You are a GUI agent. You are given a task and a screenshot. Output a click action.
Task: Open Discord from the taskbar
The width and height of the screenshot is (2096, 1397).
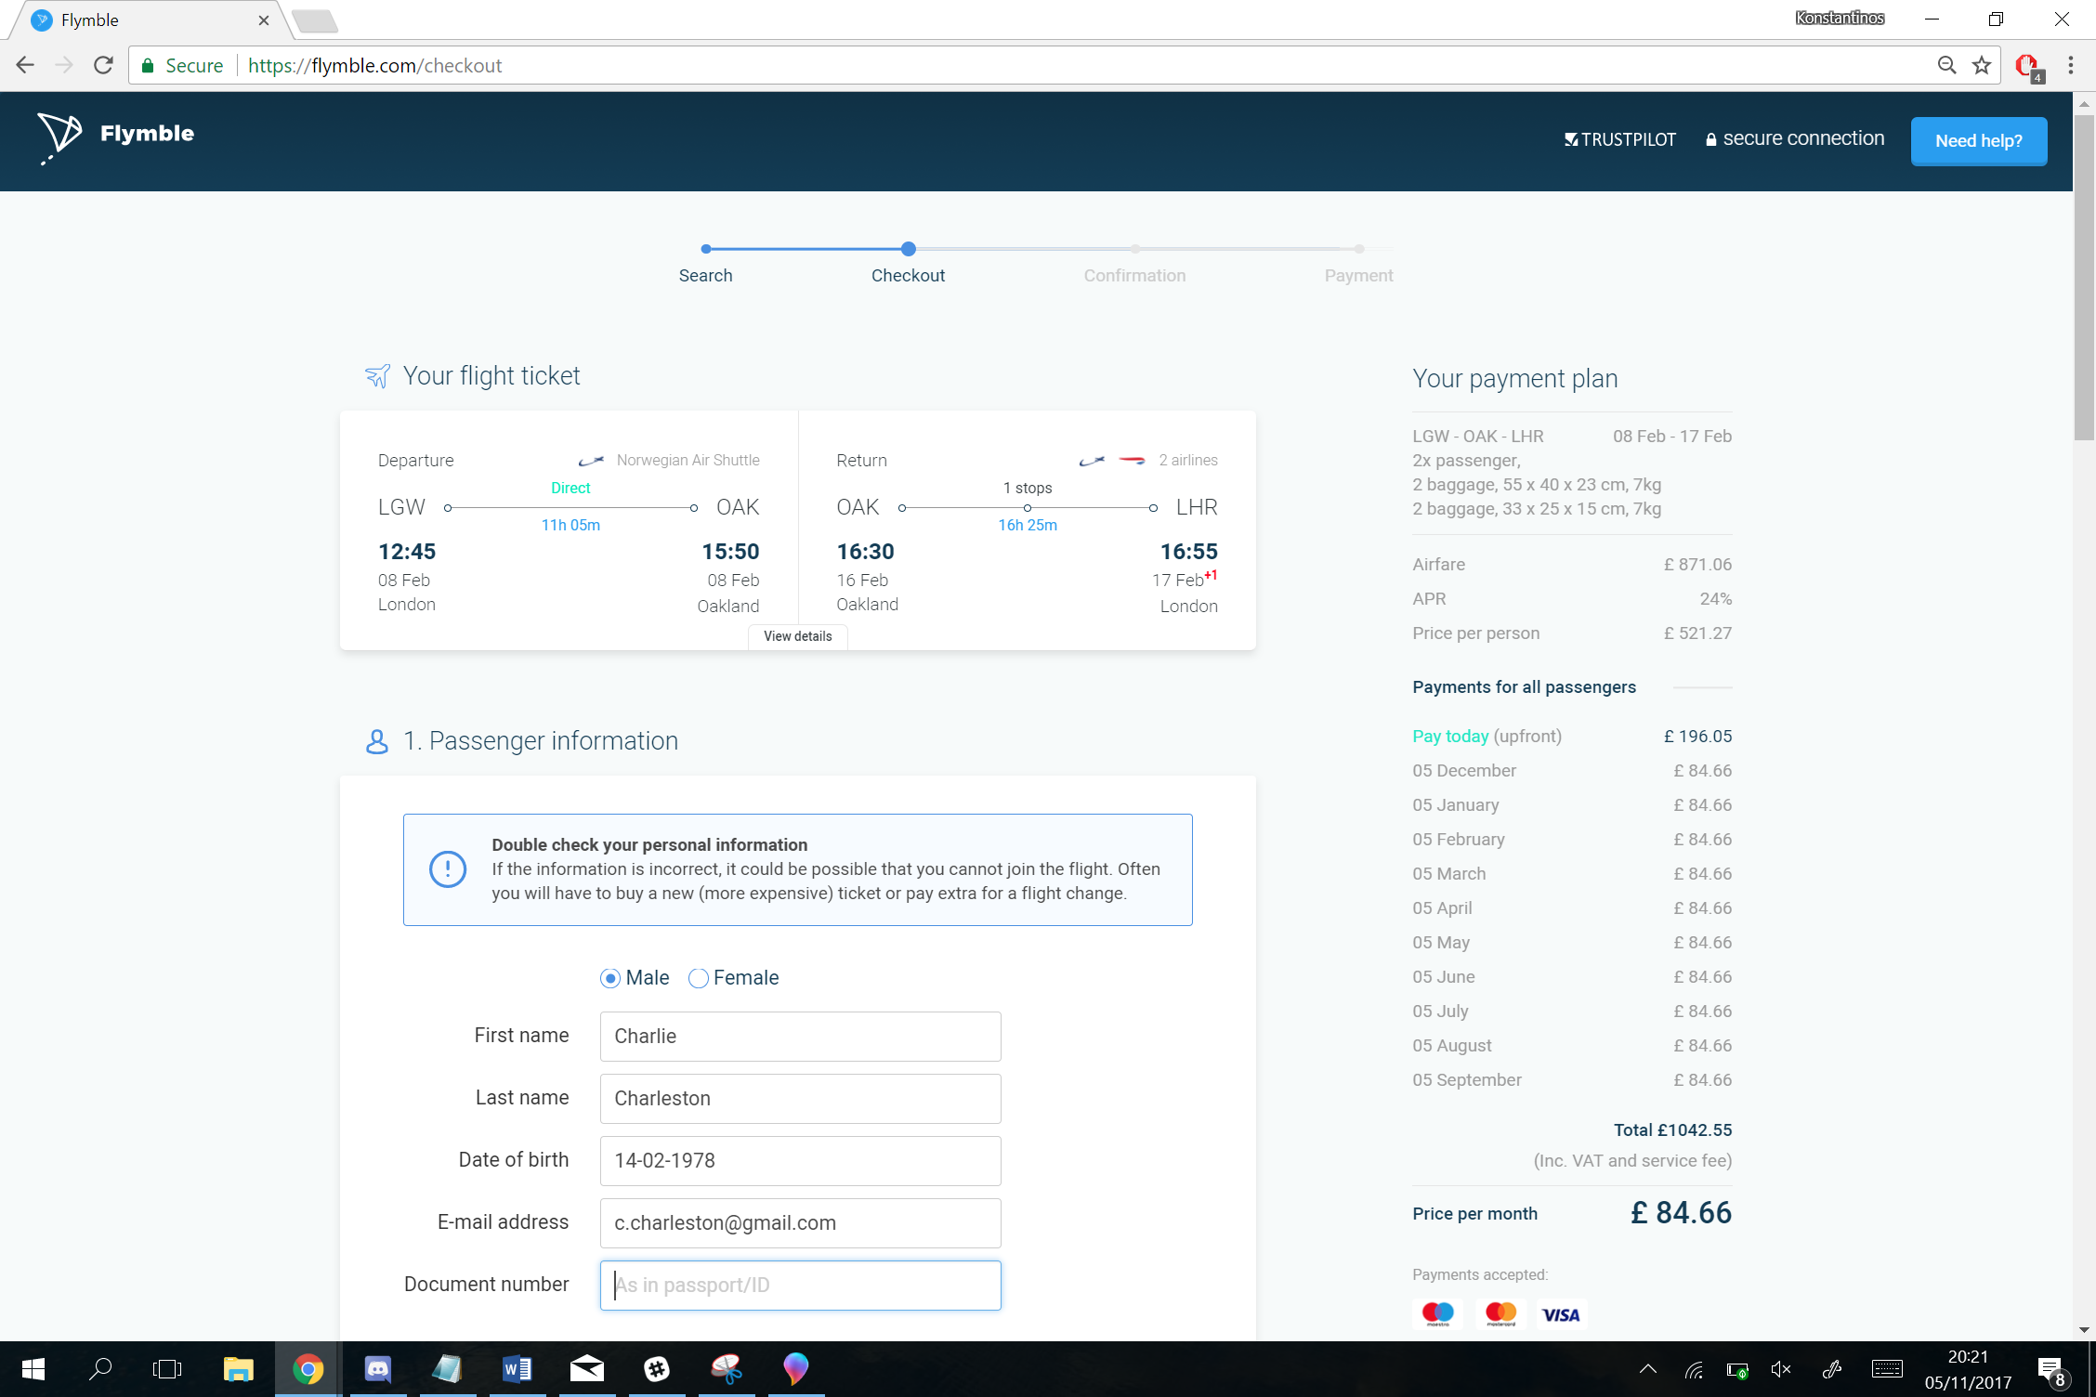click(x=377, y=1369)
